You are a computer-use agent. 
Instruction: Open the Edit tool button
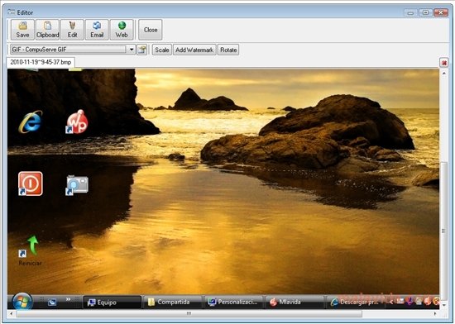[x=72, y=30]
